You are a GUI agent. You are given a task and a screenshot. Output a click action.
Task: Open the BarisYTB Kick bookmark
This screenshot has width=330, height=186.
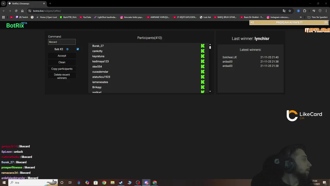(x=68, y=17)
